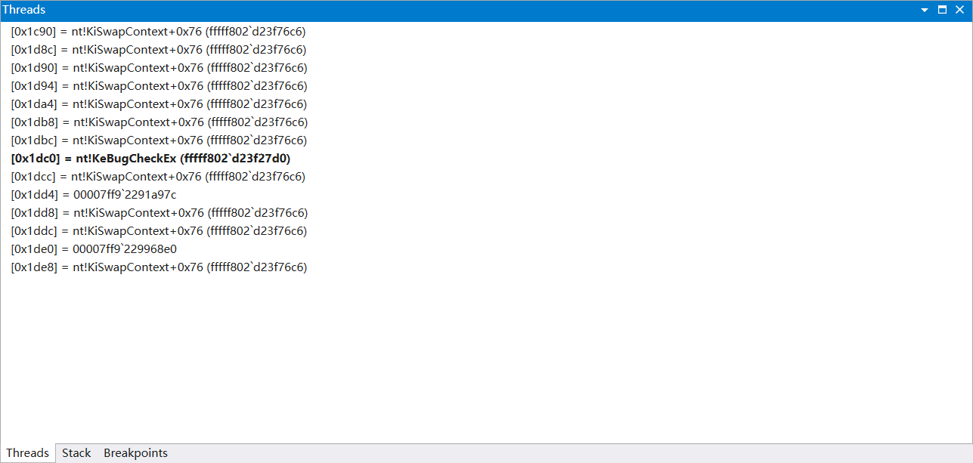Select thread entry [0x1db8]

click(159, 122)
